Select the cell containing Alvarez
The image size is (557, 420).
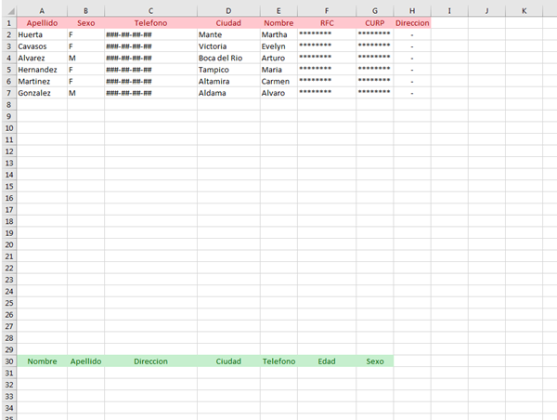point(42,58)
